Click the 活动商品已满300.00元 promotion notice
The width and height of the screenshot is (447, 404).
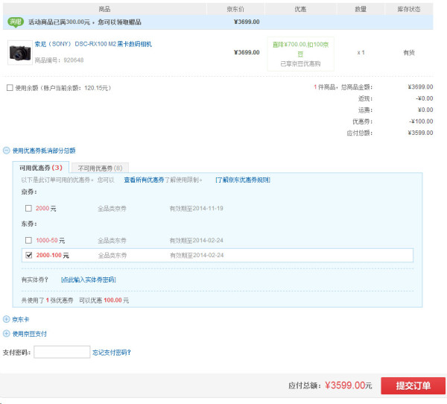click(85, 22)
